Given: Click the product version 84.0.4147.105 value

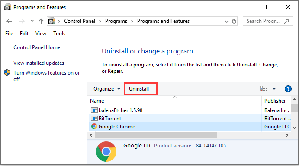Looking at the screenshot, I should coord(211,146).
